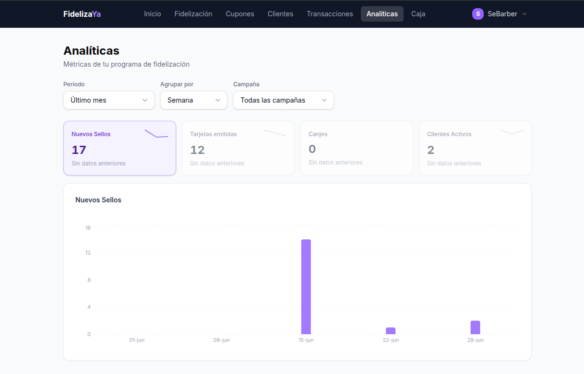The image size is (584, 374).
Task: Click the FidelizaYa logo
Action: pyautogui.click(x=82, y=14)
